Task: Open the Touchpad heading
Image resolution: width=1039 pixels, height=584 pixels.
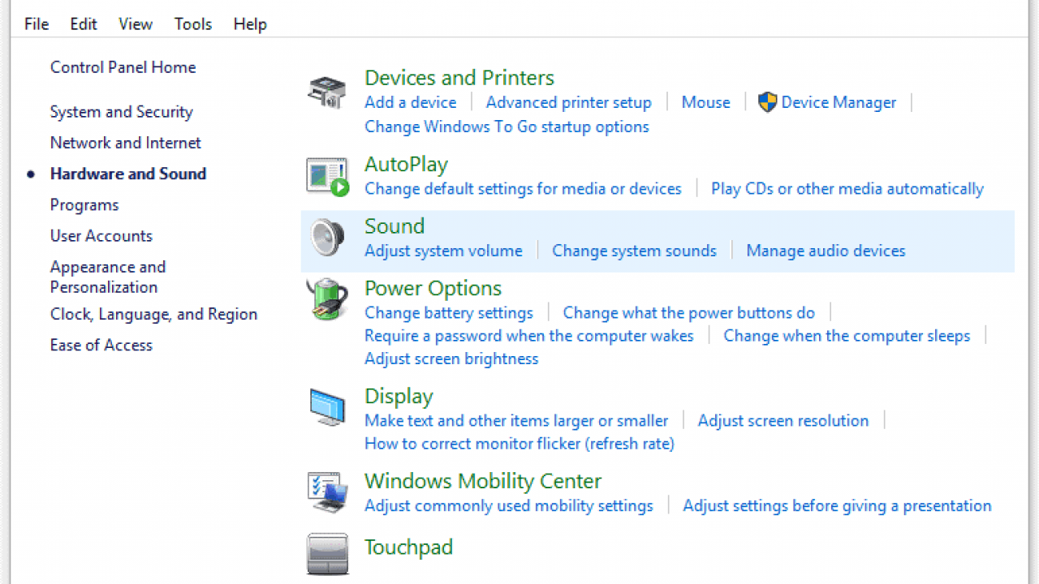Action: [408, 547]
